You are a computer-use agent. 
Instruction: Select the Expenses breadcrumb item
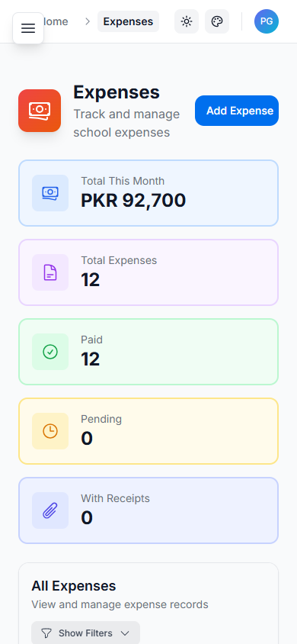[x=128, y=21]
